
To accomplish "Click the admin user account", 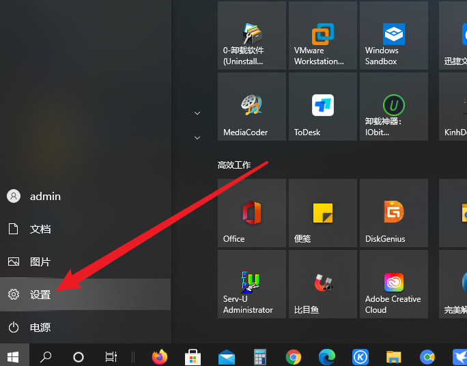I will [x=44, y=197].
